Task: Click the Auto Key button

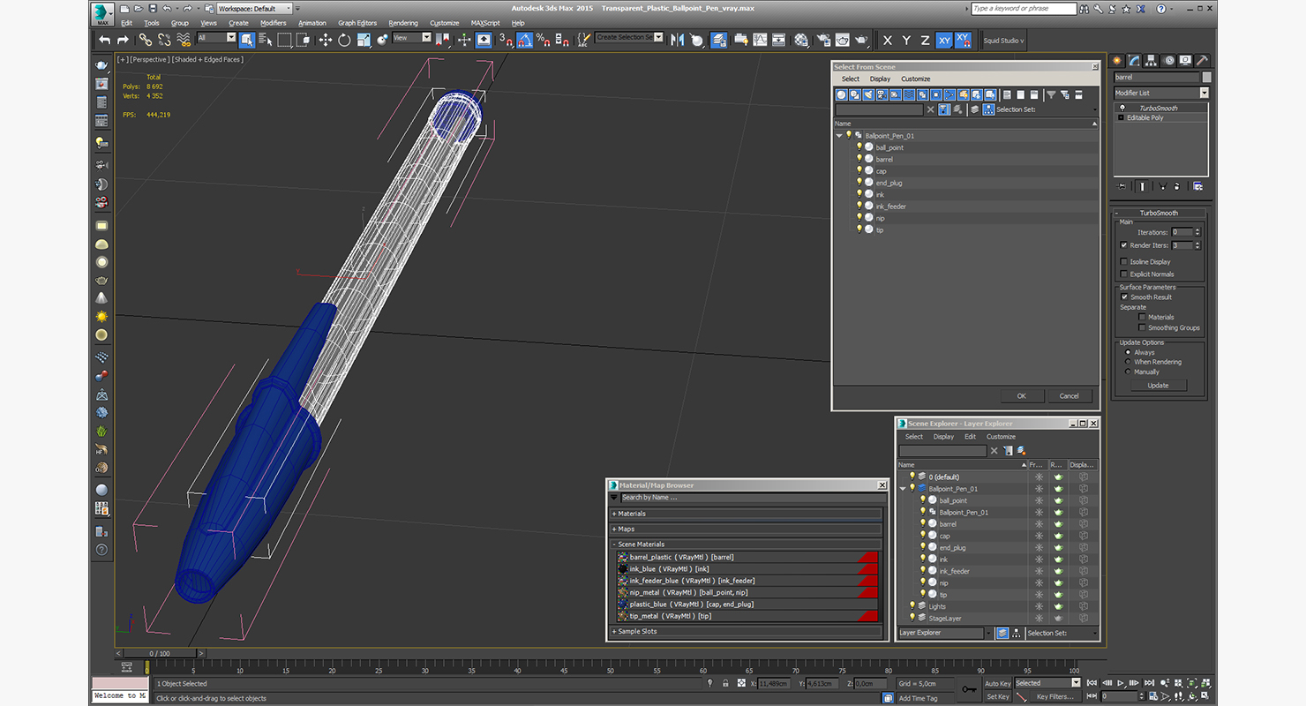Action: point(997,683)
